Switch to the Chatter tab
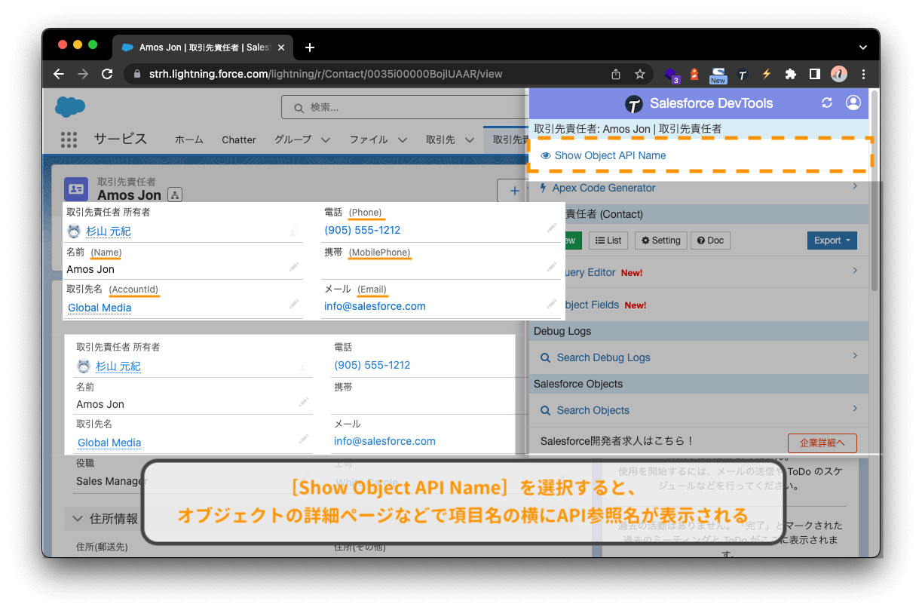922x613 pixels. coord(238,139)
